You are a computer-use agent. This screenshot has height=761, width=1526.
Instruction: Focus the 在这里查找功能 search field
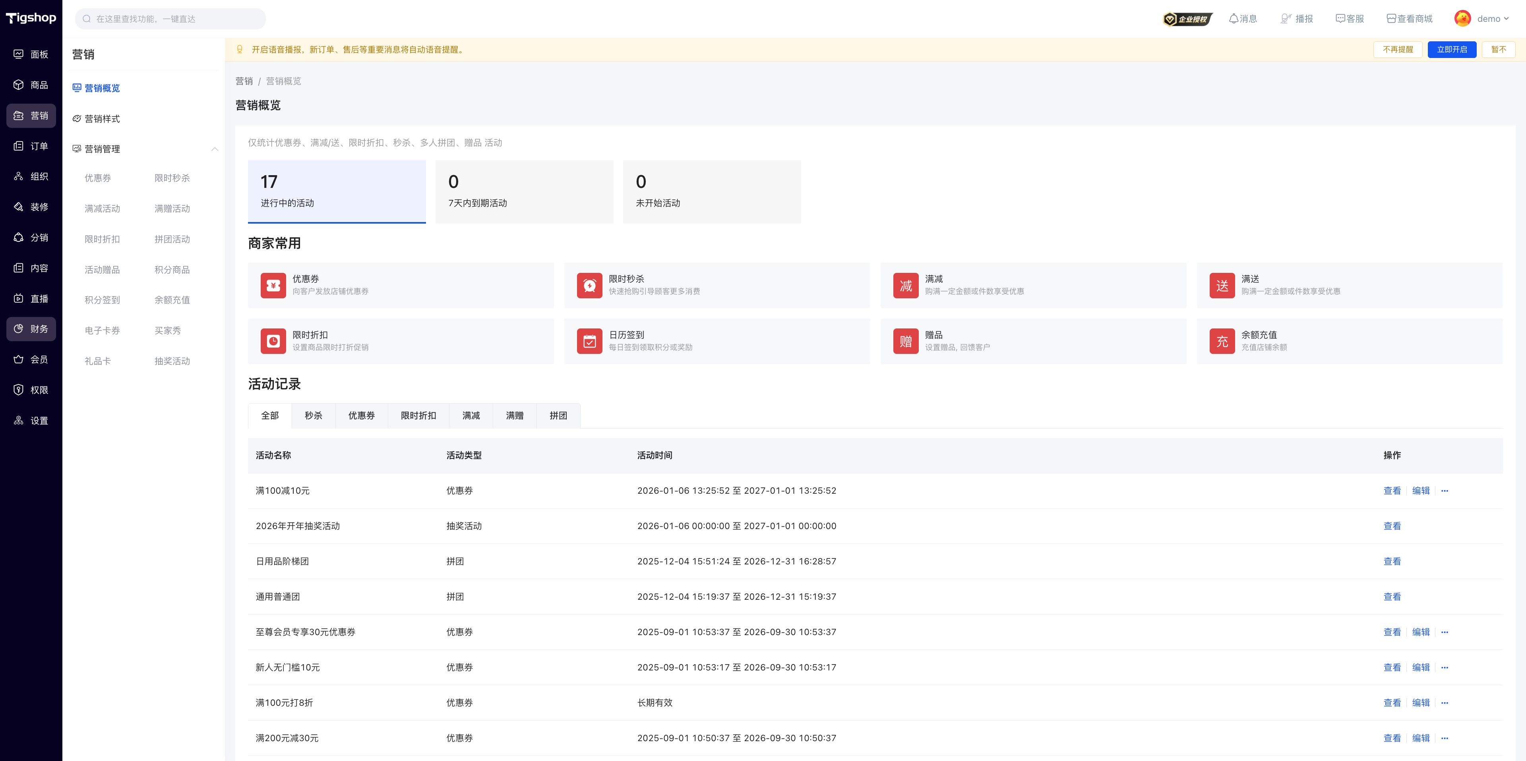click(x=170, y=19)
